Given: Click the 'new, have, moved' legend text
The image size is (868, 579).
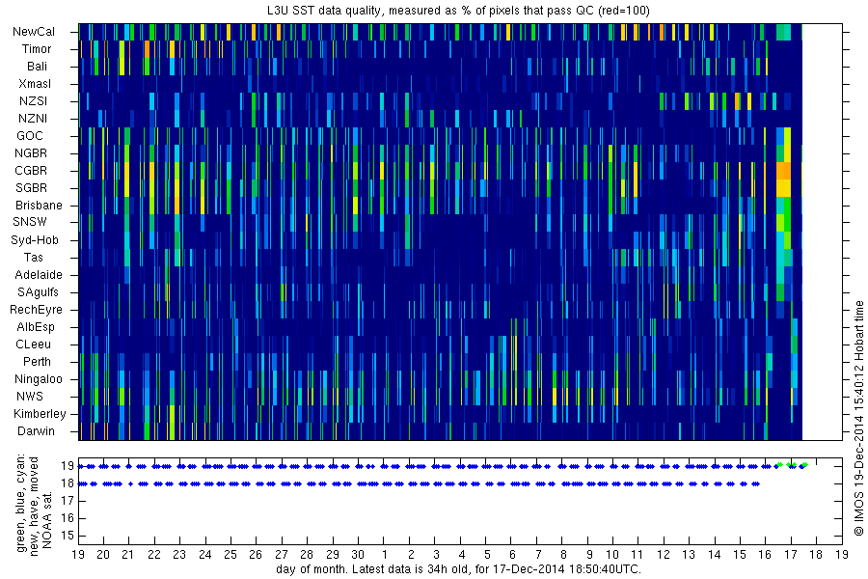Looking at the screenshot, I should tap(34, 507).
